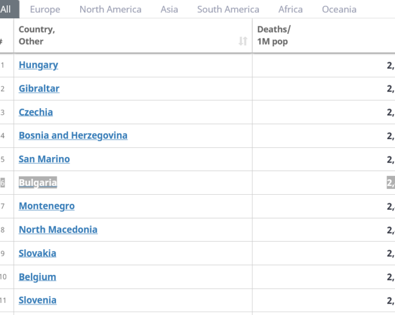Open the Slovakia link
The image size is (395, 315).
click(38, 253)
